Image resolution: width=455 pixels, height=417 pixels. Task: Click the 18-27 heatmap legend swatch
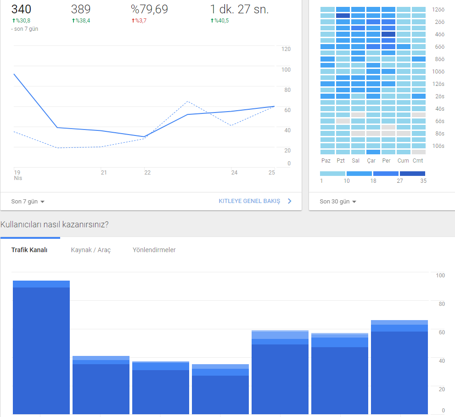(x=386, y=174)
